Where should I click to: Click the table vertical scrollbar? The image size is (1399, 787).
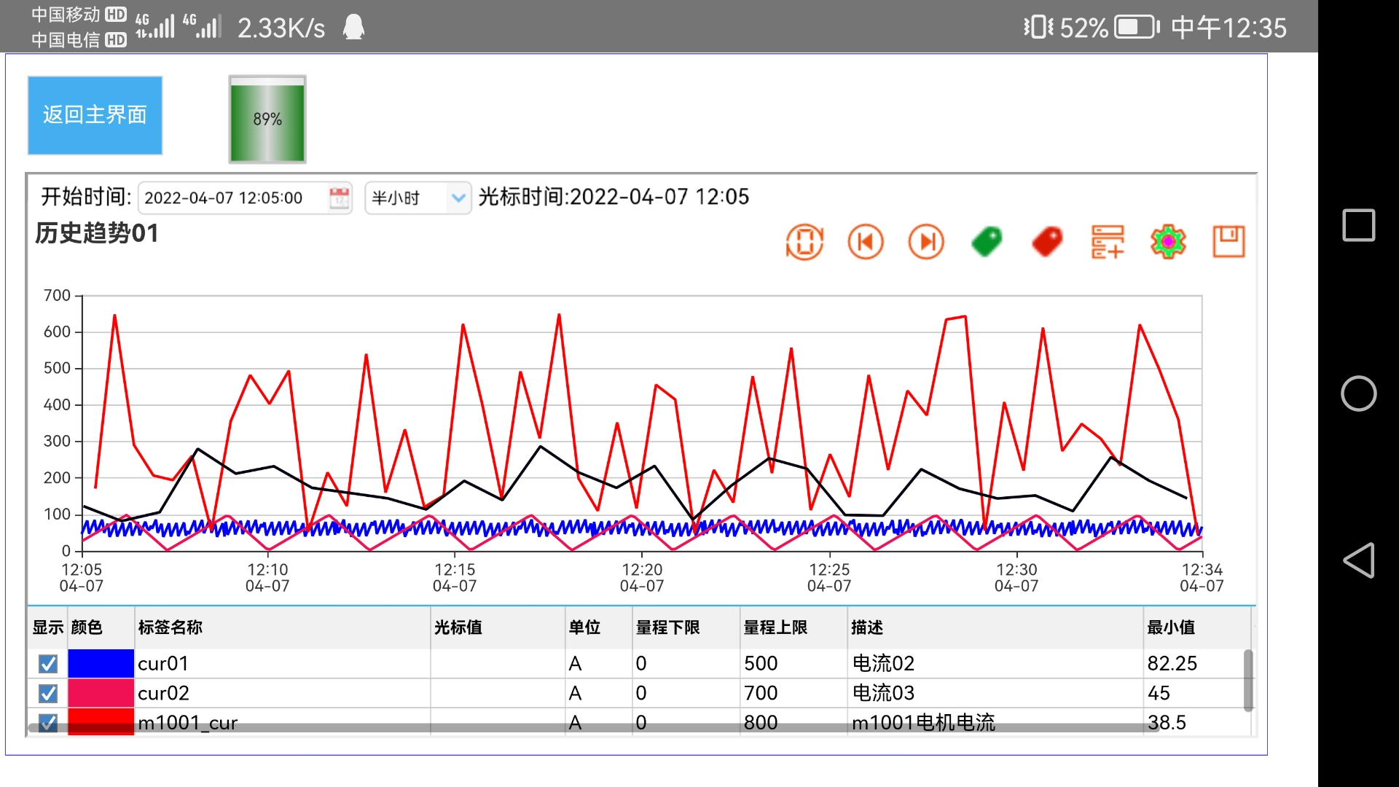(1247, 679)
